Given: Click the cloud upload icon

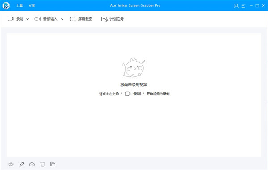Looking at the screenshot, I should [x=32, y=164].
